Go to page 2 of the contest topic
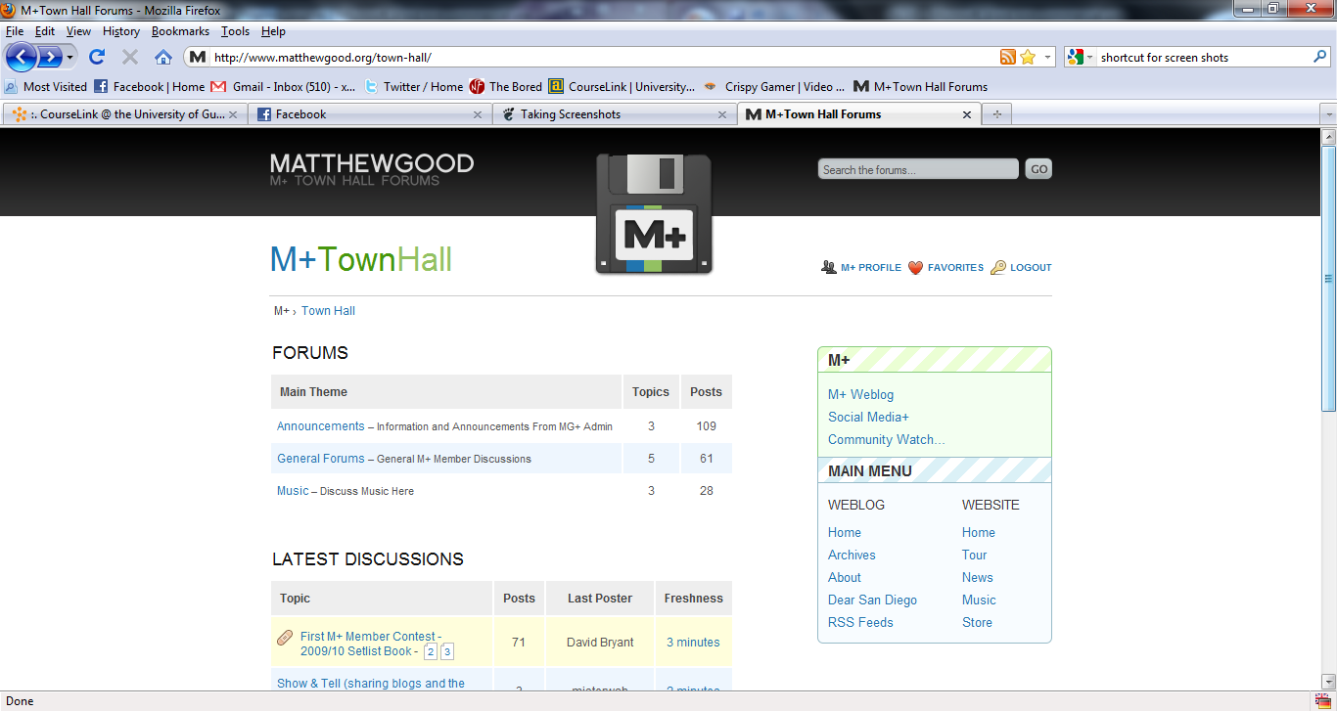 (430, 651)
